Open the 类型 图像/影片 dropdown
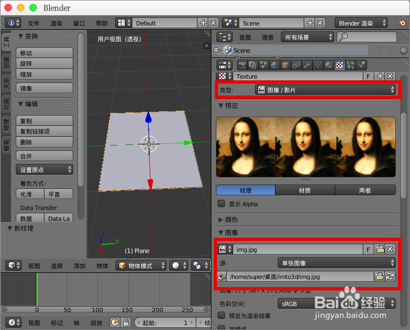The height and width of the screenshot is (330, 410). pyautogui.click(x=325, y=90)
